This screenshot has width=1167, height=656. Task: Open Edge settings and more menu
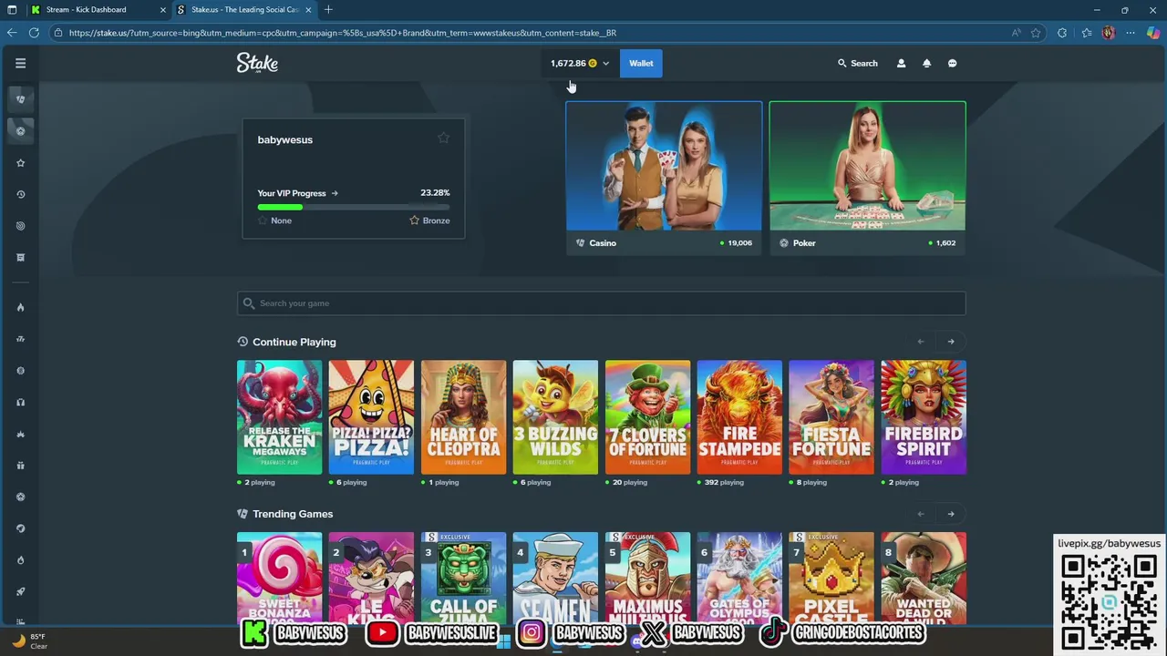1131,33
